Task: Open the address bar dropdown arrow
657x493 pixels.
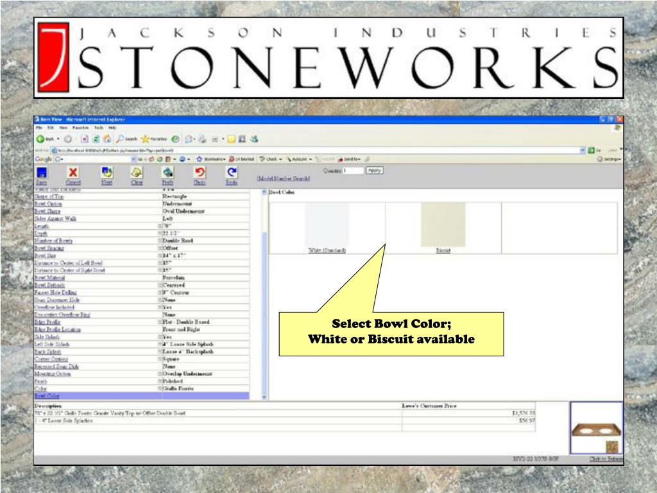Action: coord(583,150)
